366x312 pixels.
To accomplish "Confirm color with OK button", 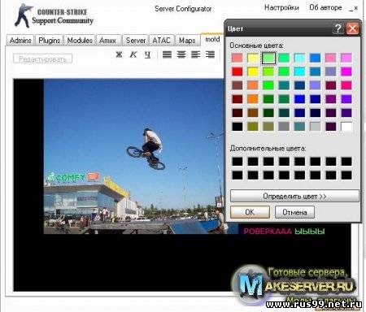I will pyautogui.click(x=250, y=212).
